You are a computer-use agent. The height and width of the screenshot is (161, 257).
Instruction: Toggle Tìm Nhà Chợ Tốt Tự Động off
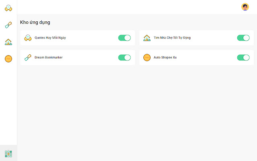[243, 38]
